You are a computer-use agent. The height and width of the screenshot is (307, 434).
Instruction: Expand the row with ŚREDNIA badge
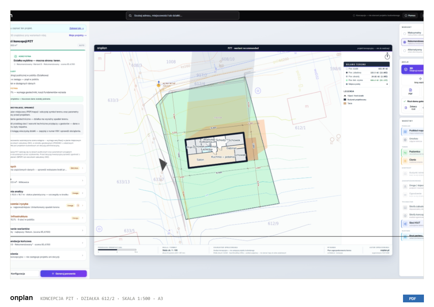48,168
